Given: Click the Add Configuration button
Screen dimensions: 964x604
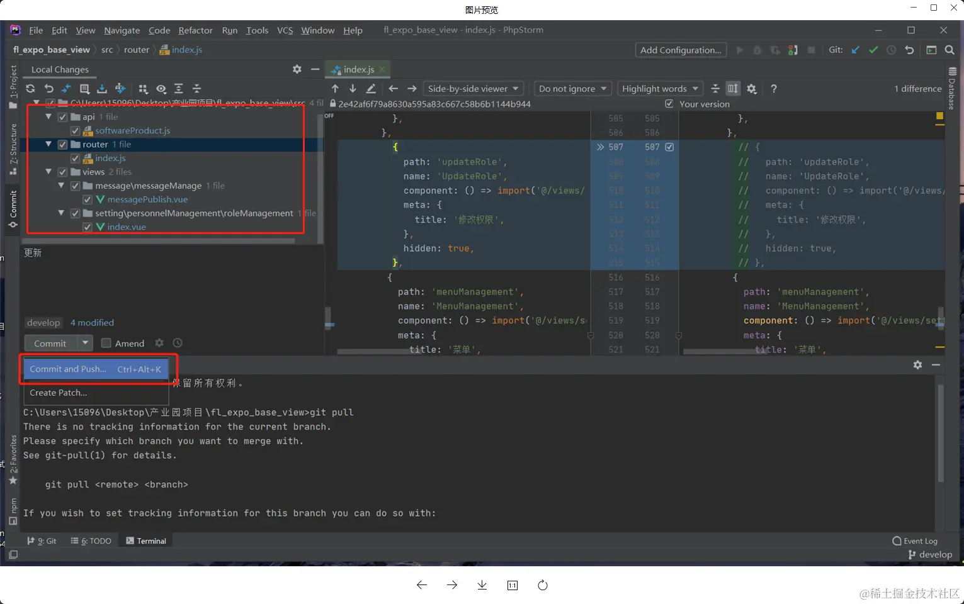Looking at the screenshot, I should click(681, 50).
